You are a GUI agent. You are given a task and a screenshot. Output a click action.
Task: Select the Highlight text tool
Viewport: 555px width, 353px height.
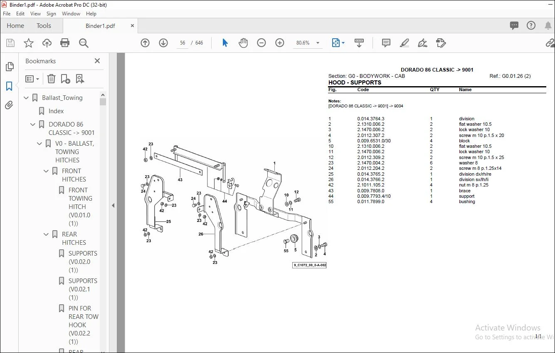[x=405, y=43]
